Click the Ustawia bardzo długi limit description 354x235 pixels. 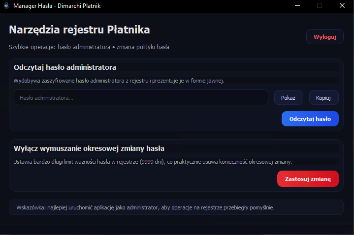pyautogui.click(x=153, y=162)
